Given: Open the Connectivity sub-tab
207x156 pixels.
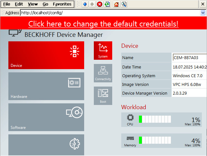Looking at the screenshot, I should 103,73.
